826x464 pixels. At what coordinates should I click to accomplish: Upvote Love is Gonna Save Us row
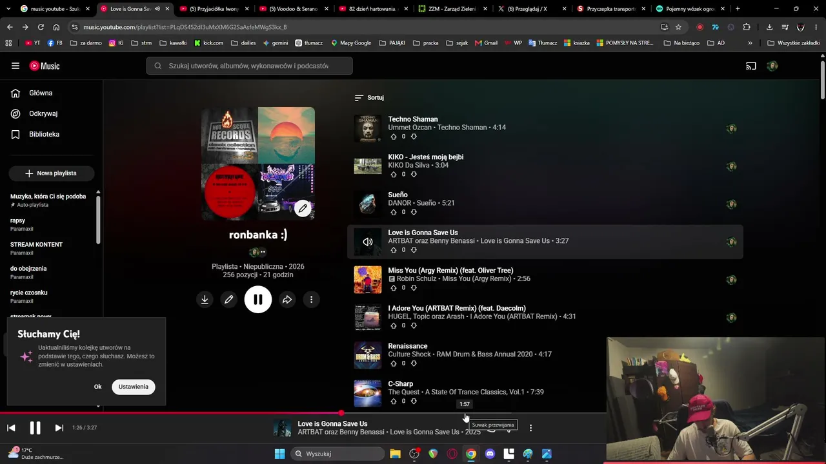394,250
